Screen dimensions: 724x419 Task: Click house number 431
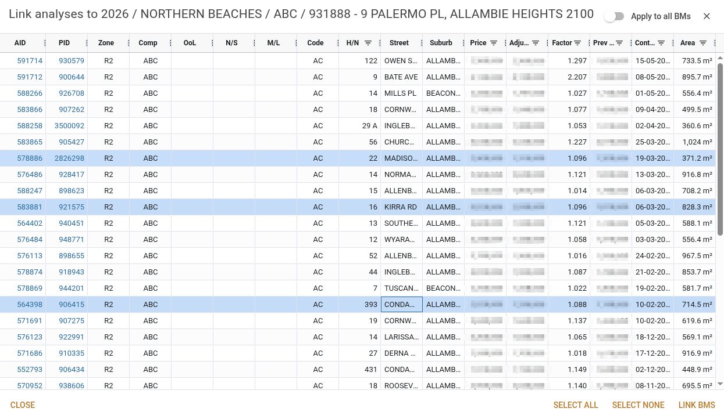pyautogui.click(x=371, y=369)
